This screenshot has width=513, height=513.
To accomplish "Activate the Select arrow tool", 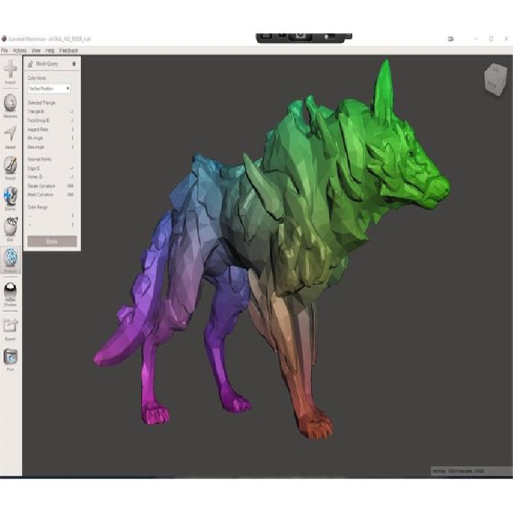I will coord(11,134).
